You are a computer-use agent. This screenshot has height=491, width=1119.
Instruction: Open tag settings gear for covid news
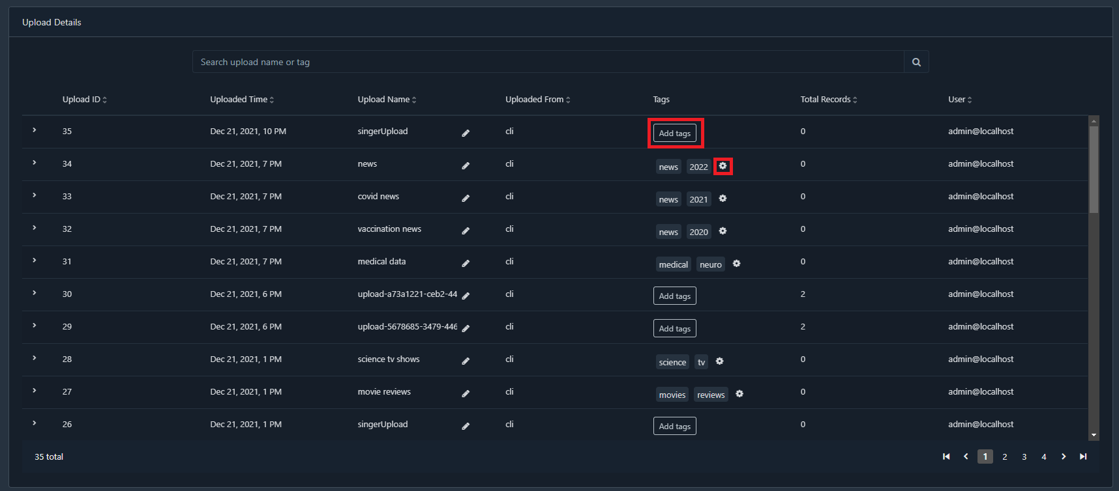coord(723,199)
